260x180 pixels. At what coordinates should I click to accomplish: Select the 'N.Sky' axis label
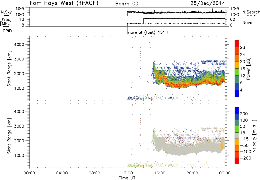(x=6, y=12)
